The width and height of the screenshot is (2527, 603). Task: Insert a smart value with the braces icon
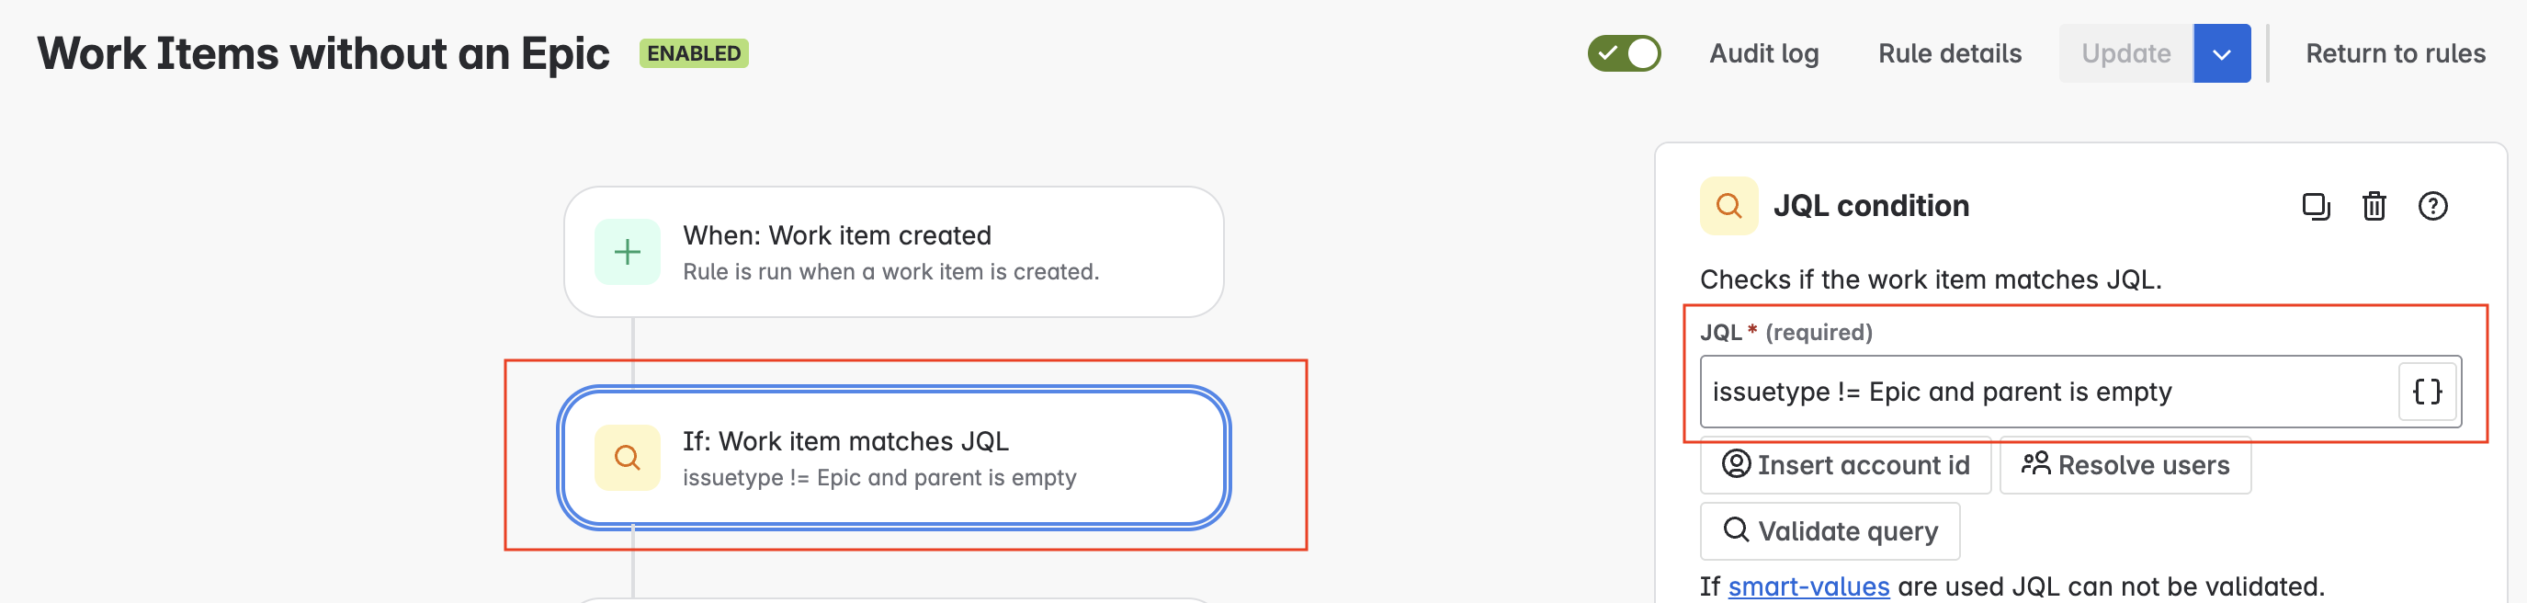point(2425,392)
